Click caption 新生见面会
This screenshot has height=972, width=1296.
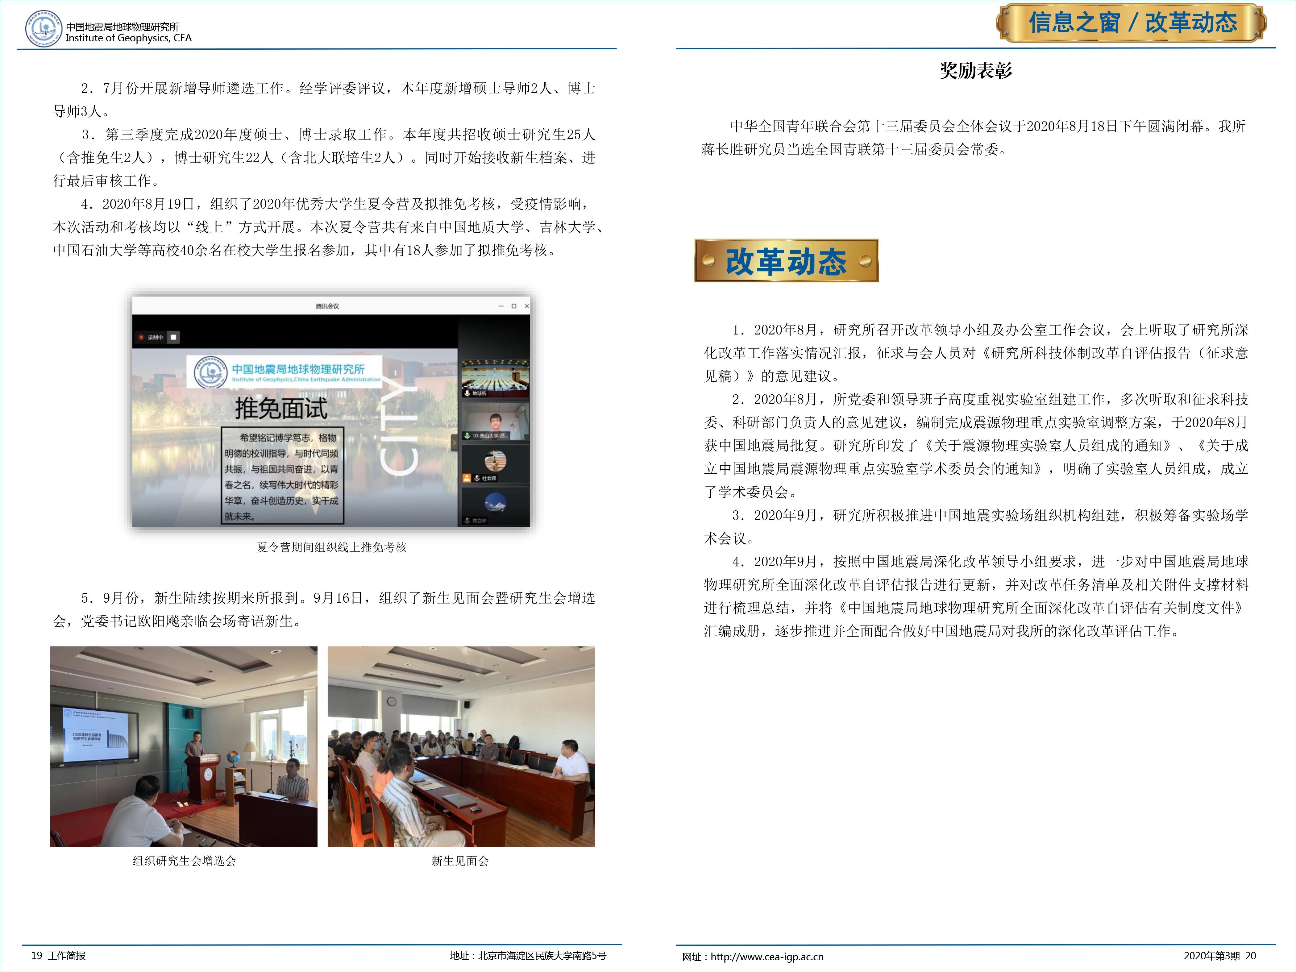[460, 861]
